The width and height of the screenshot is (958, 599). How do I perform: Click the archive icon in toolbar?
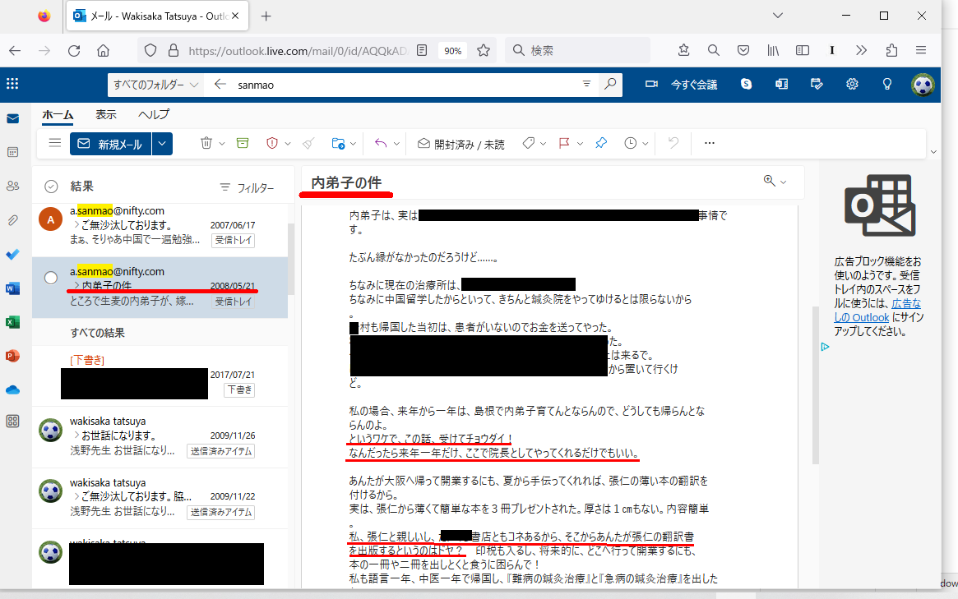click(242, 143)
